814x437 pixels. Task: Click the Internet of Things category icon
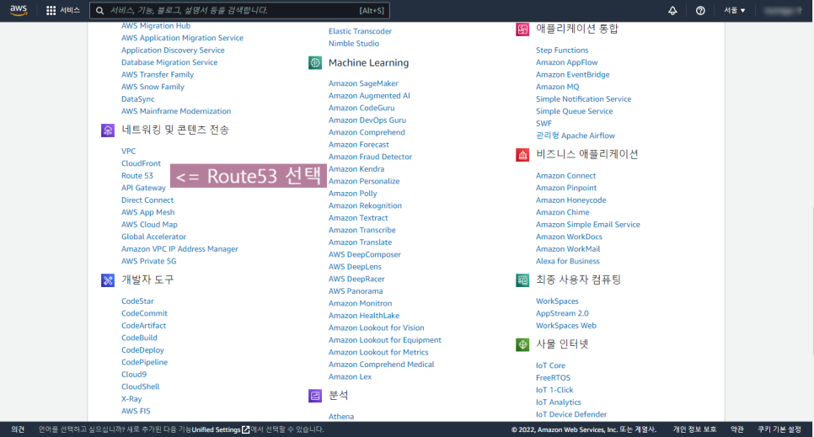click(x=522, y=344)
